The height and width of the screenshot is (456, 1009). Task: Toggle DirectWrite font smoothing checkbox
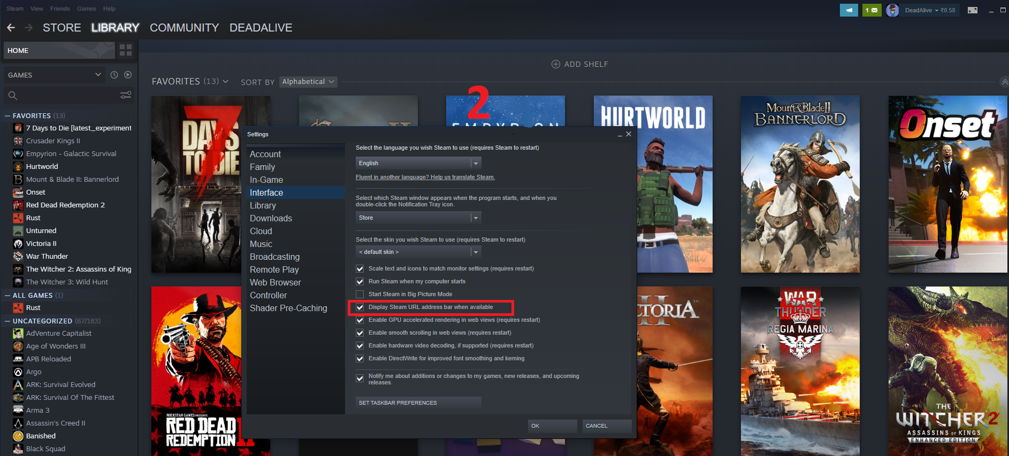(x=360, y=358)
